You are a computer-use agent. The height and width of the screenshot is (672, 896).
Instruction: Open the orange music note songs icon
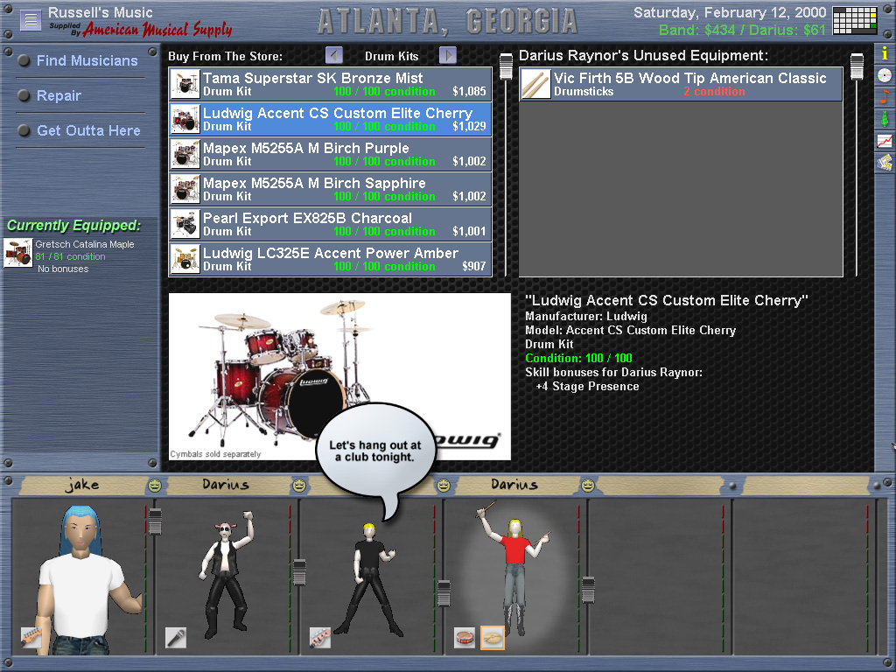tap(885, 96)
